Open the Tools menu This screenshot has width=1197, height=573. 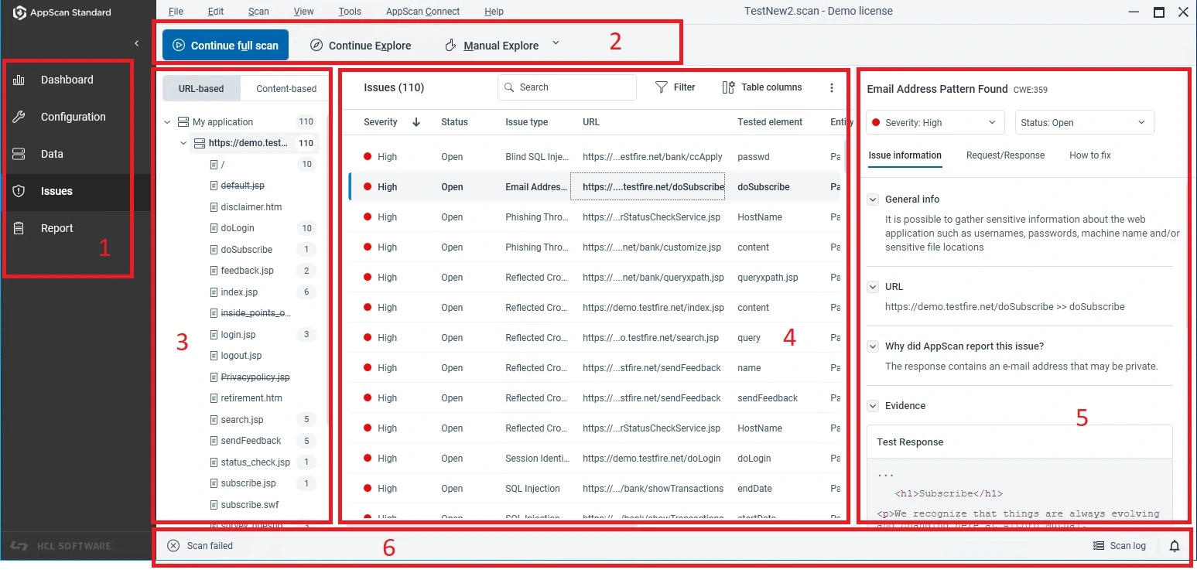tap(349, 11)
